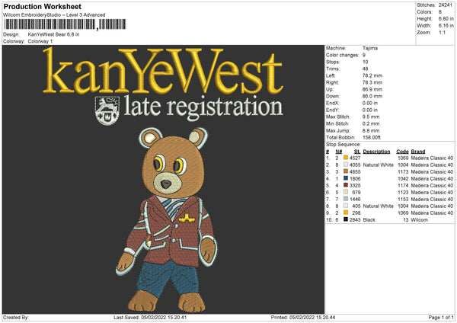Click the Black swatch in row 10
The width and height of the screenshot is (457, 323).
tap(346, 219)
